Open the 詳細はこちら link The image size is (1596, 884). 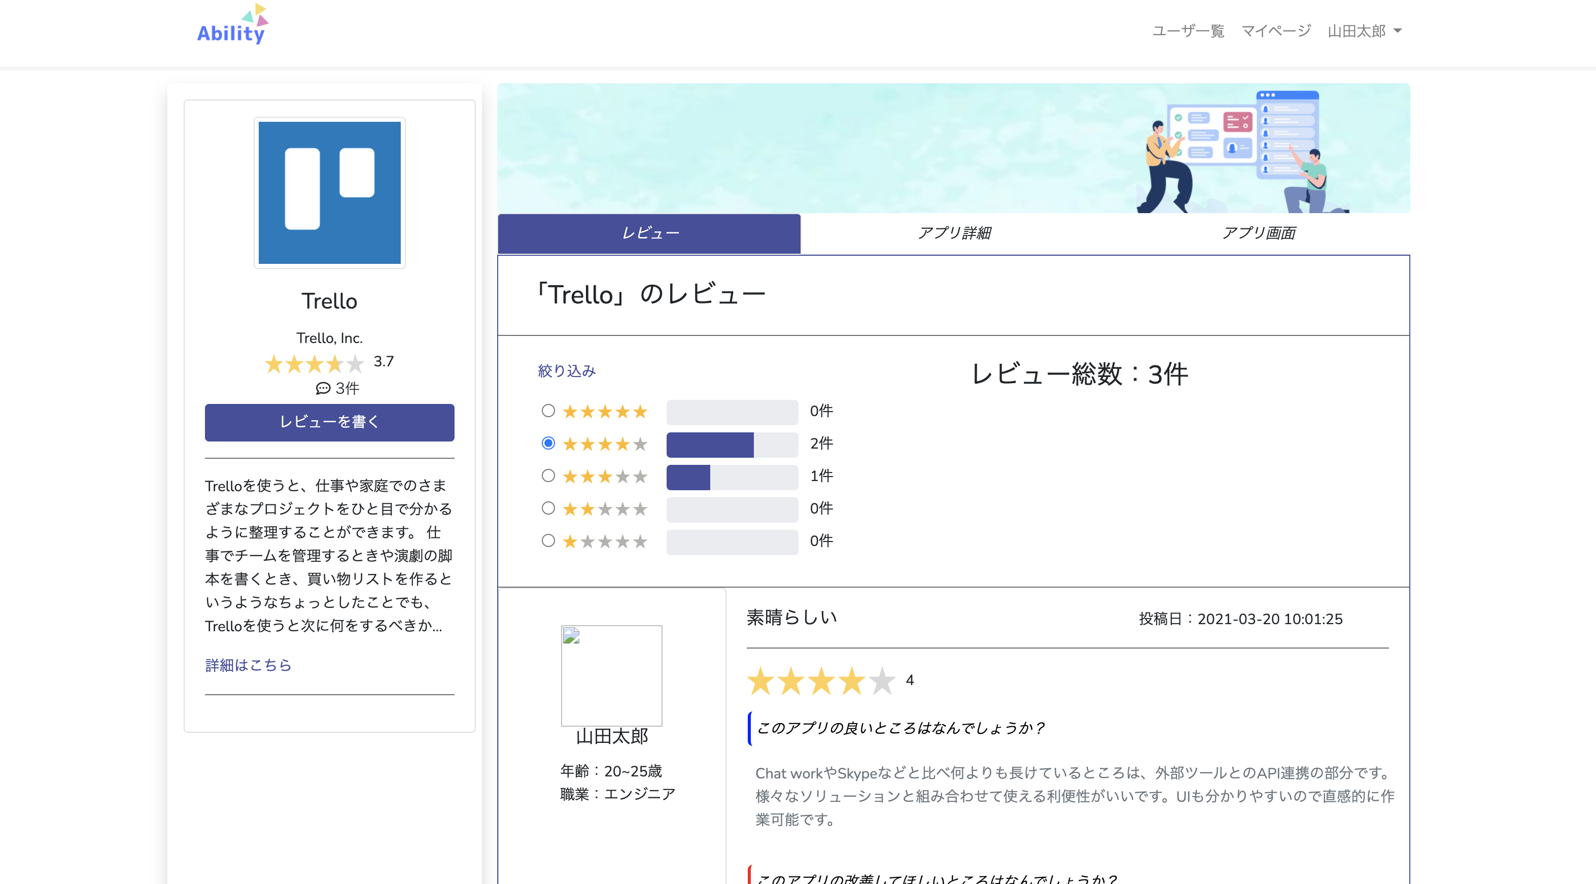point(248,665)
